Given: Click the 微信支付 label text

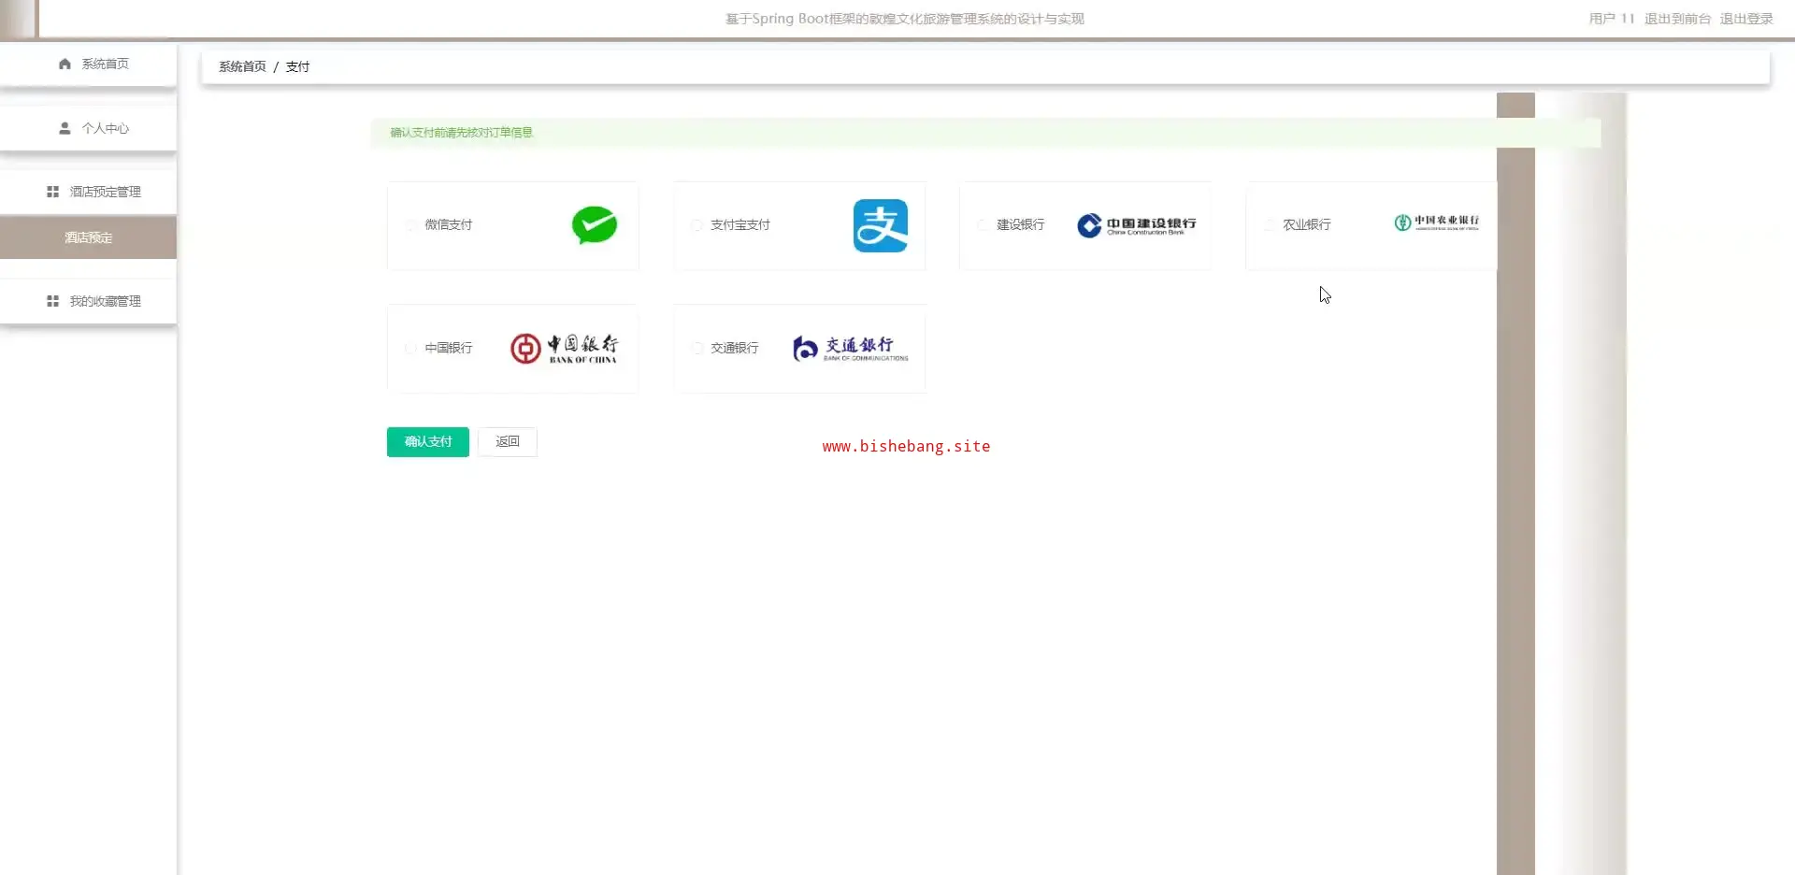Looking at the screenshot, I should (449, 225).
